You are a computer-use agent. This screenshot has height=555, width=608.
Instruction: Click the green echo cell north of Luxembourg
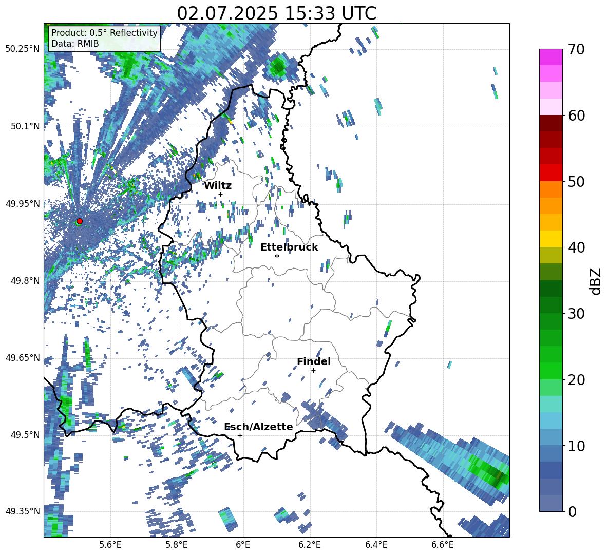click(x=278, y=67)
